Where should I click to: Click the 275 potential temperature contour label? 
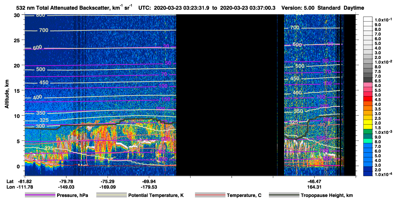(49, 148)
